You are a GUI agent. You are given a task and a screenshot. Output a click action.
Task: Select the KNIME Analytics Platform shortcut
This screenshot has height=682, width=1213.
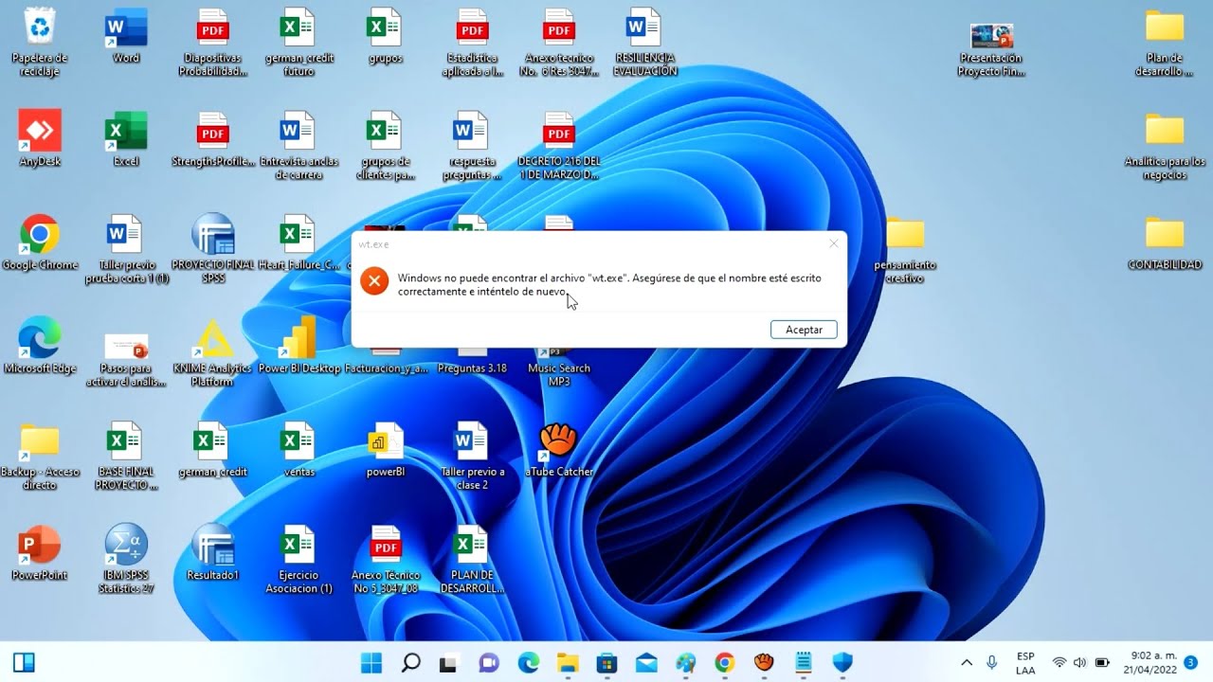[212, 352]
